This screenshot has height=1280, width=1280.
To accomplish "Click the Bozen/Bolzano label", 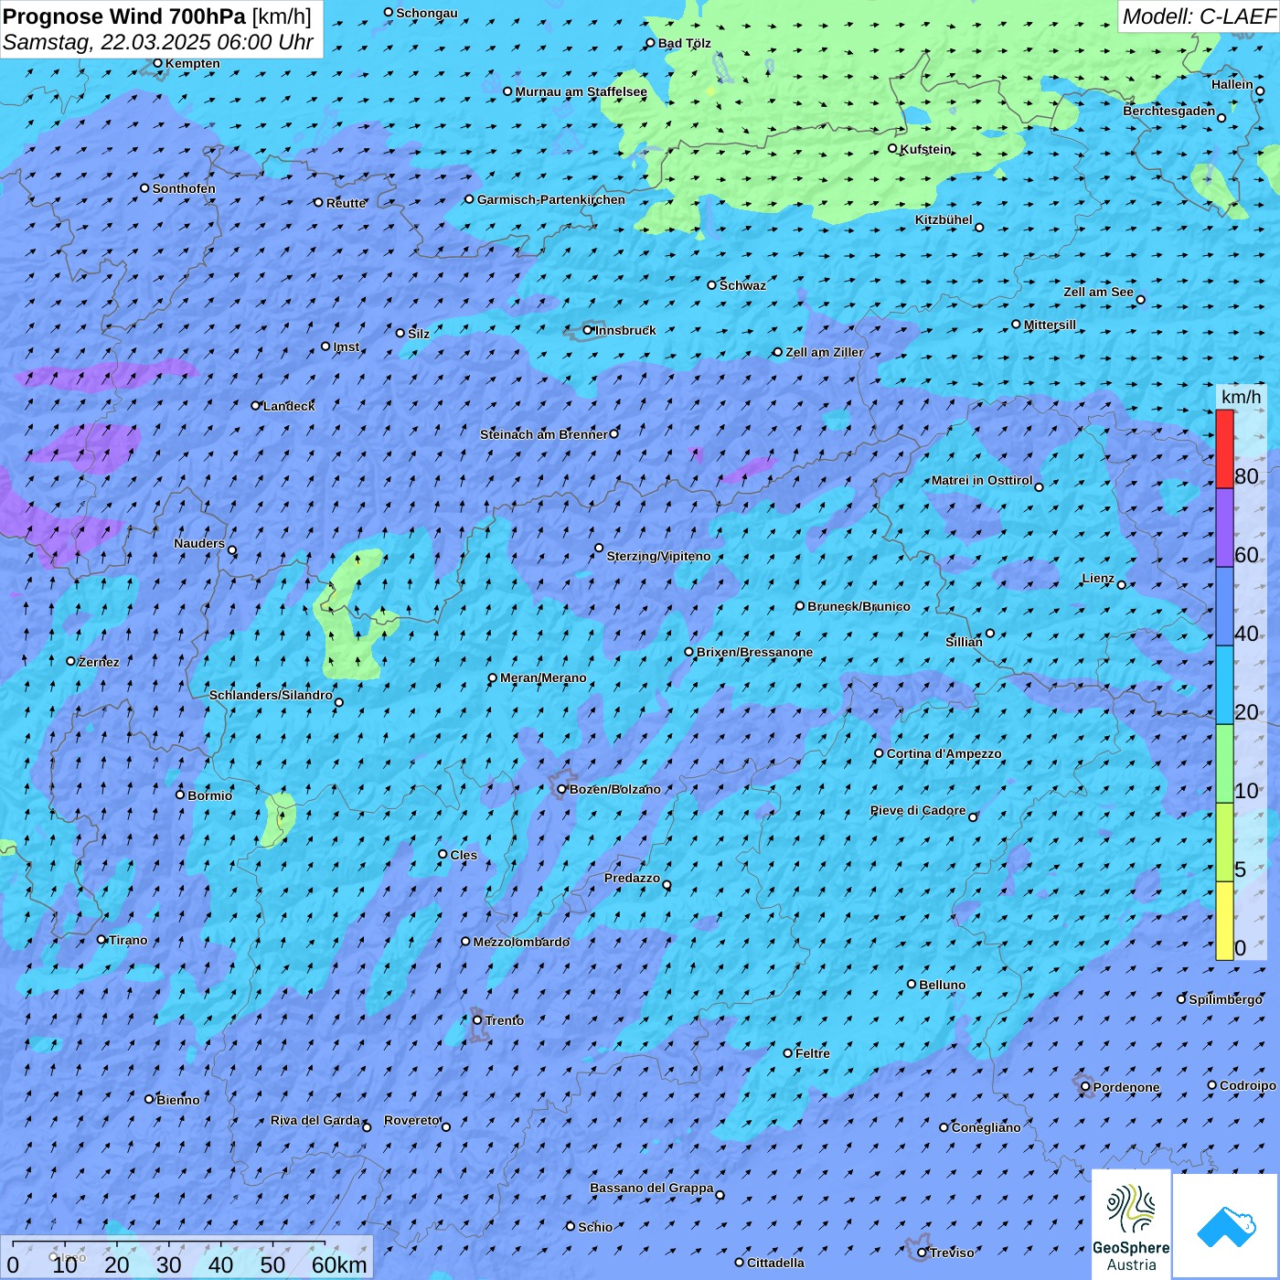I will pos(614,789).
